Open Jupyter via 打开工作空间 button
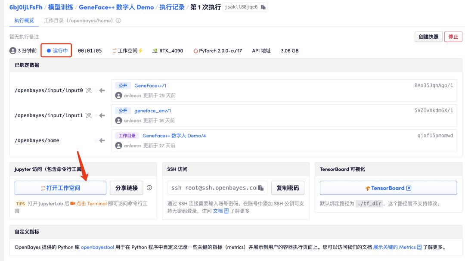The image size is (465, 261). 61,188
